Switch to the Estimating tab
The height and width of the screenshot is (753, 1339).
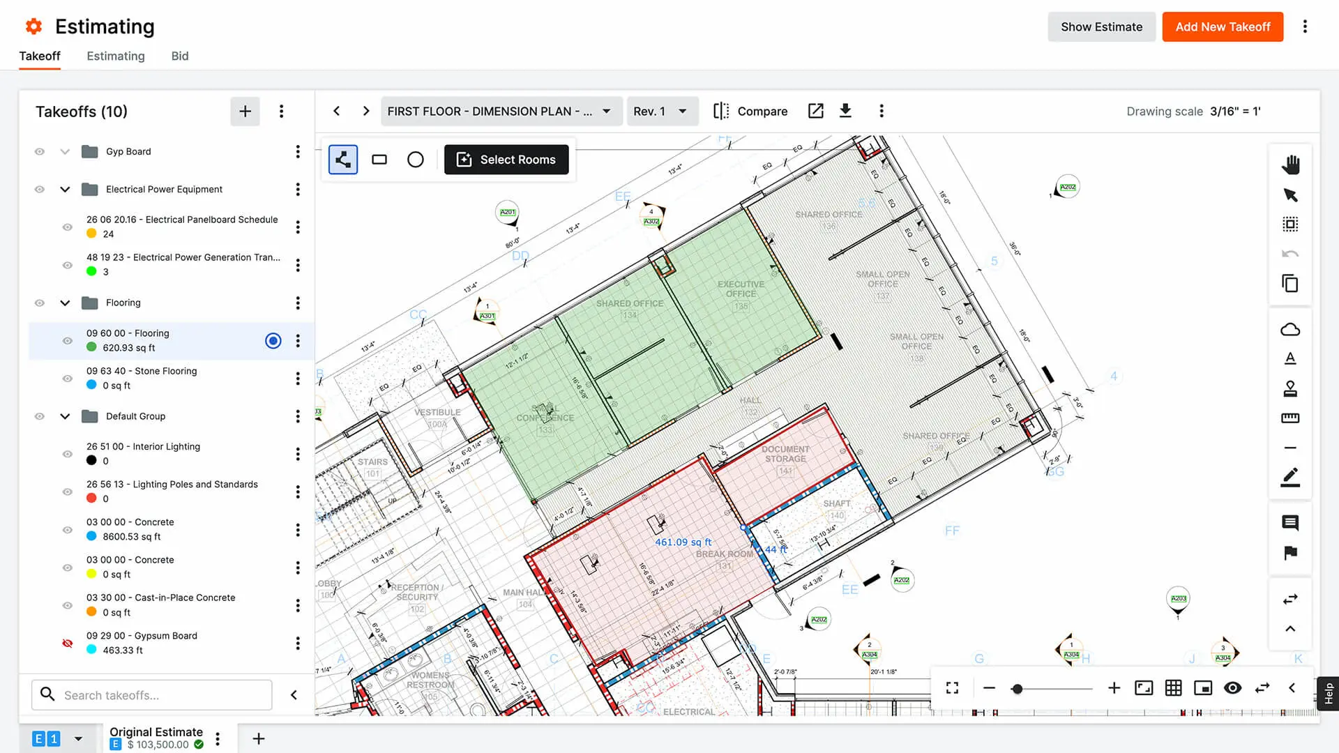pos(116,56)
